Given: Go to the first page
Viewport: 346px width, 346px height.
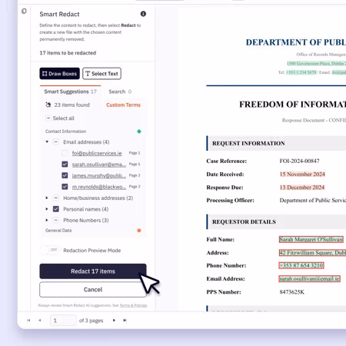Looking at the screenshot, I should pyautogui.click(x=28, y=320).
